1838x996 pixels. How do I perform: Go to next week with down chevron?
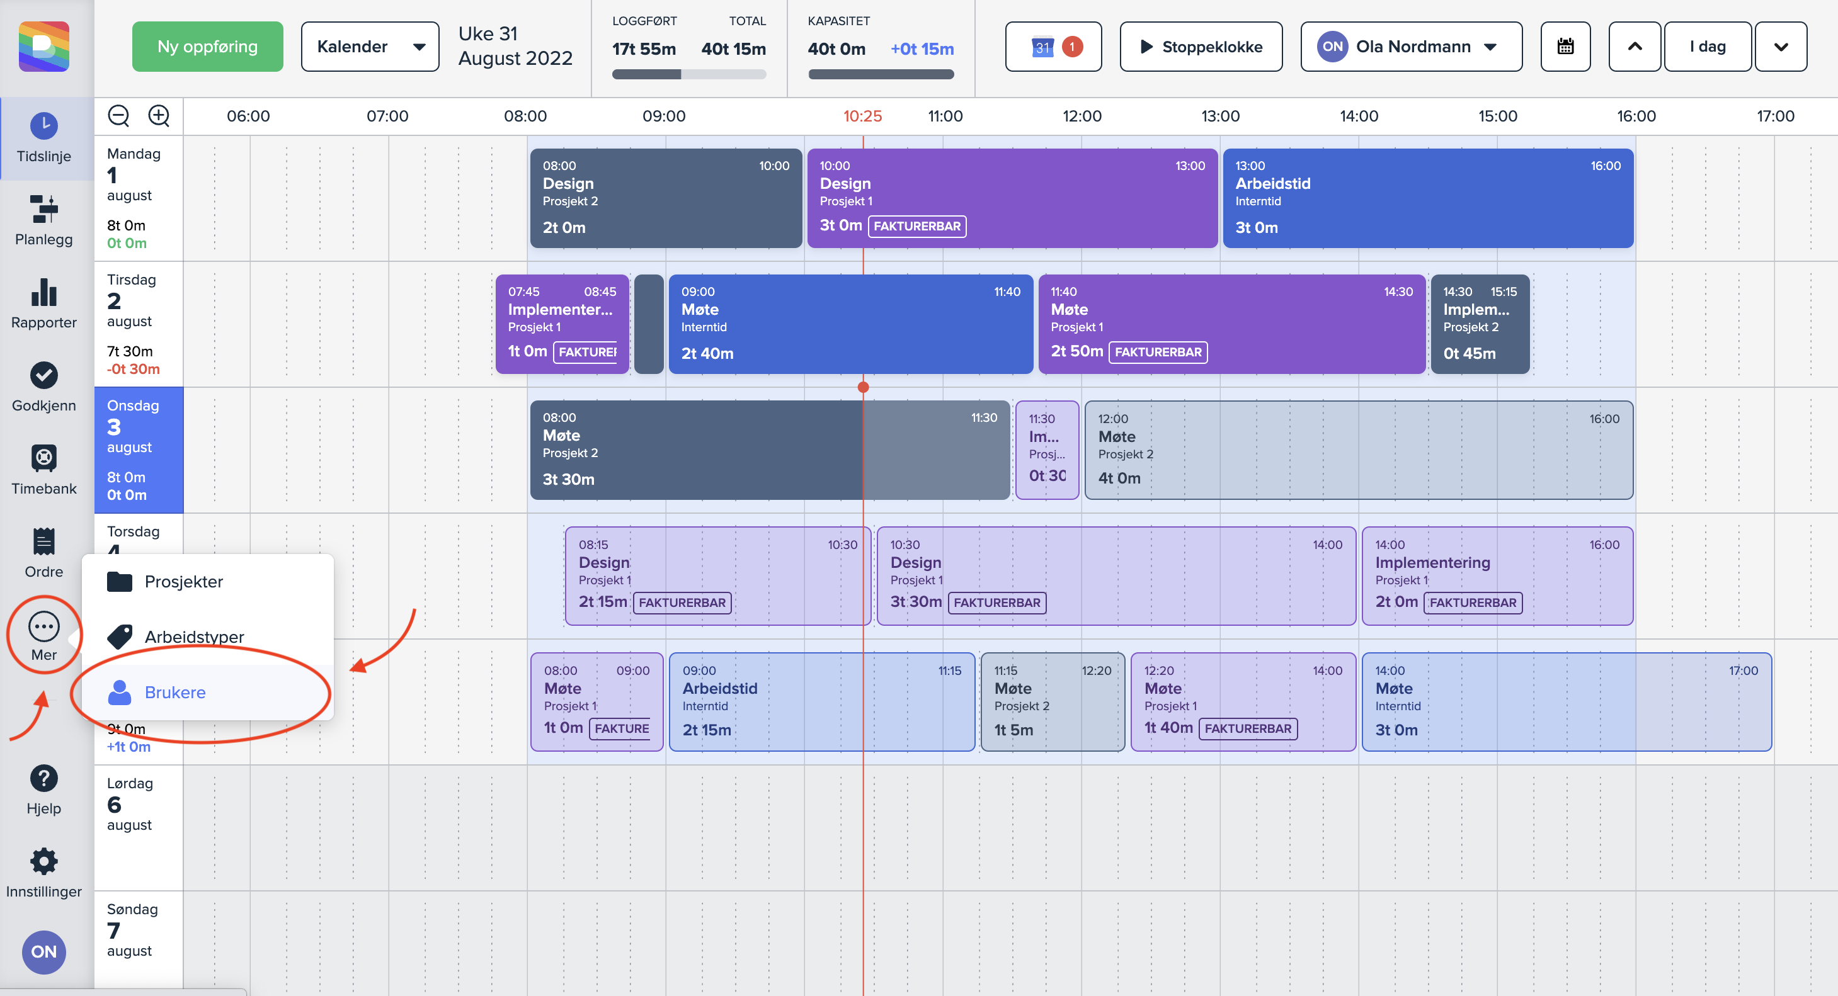1781,47
